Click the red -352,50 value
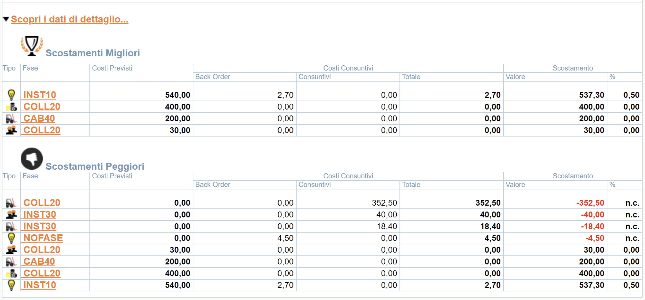 (590, 203)
